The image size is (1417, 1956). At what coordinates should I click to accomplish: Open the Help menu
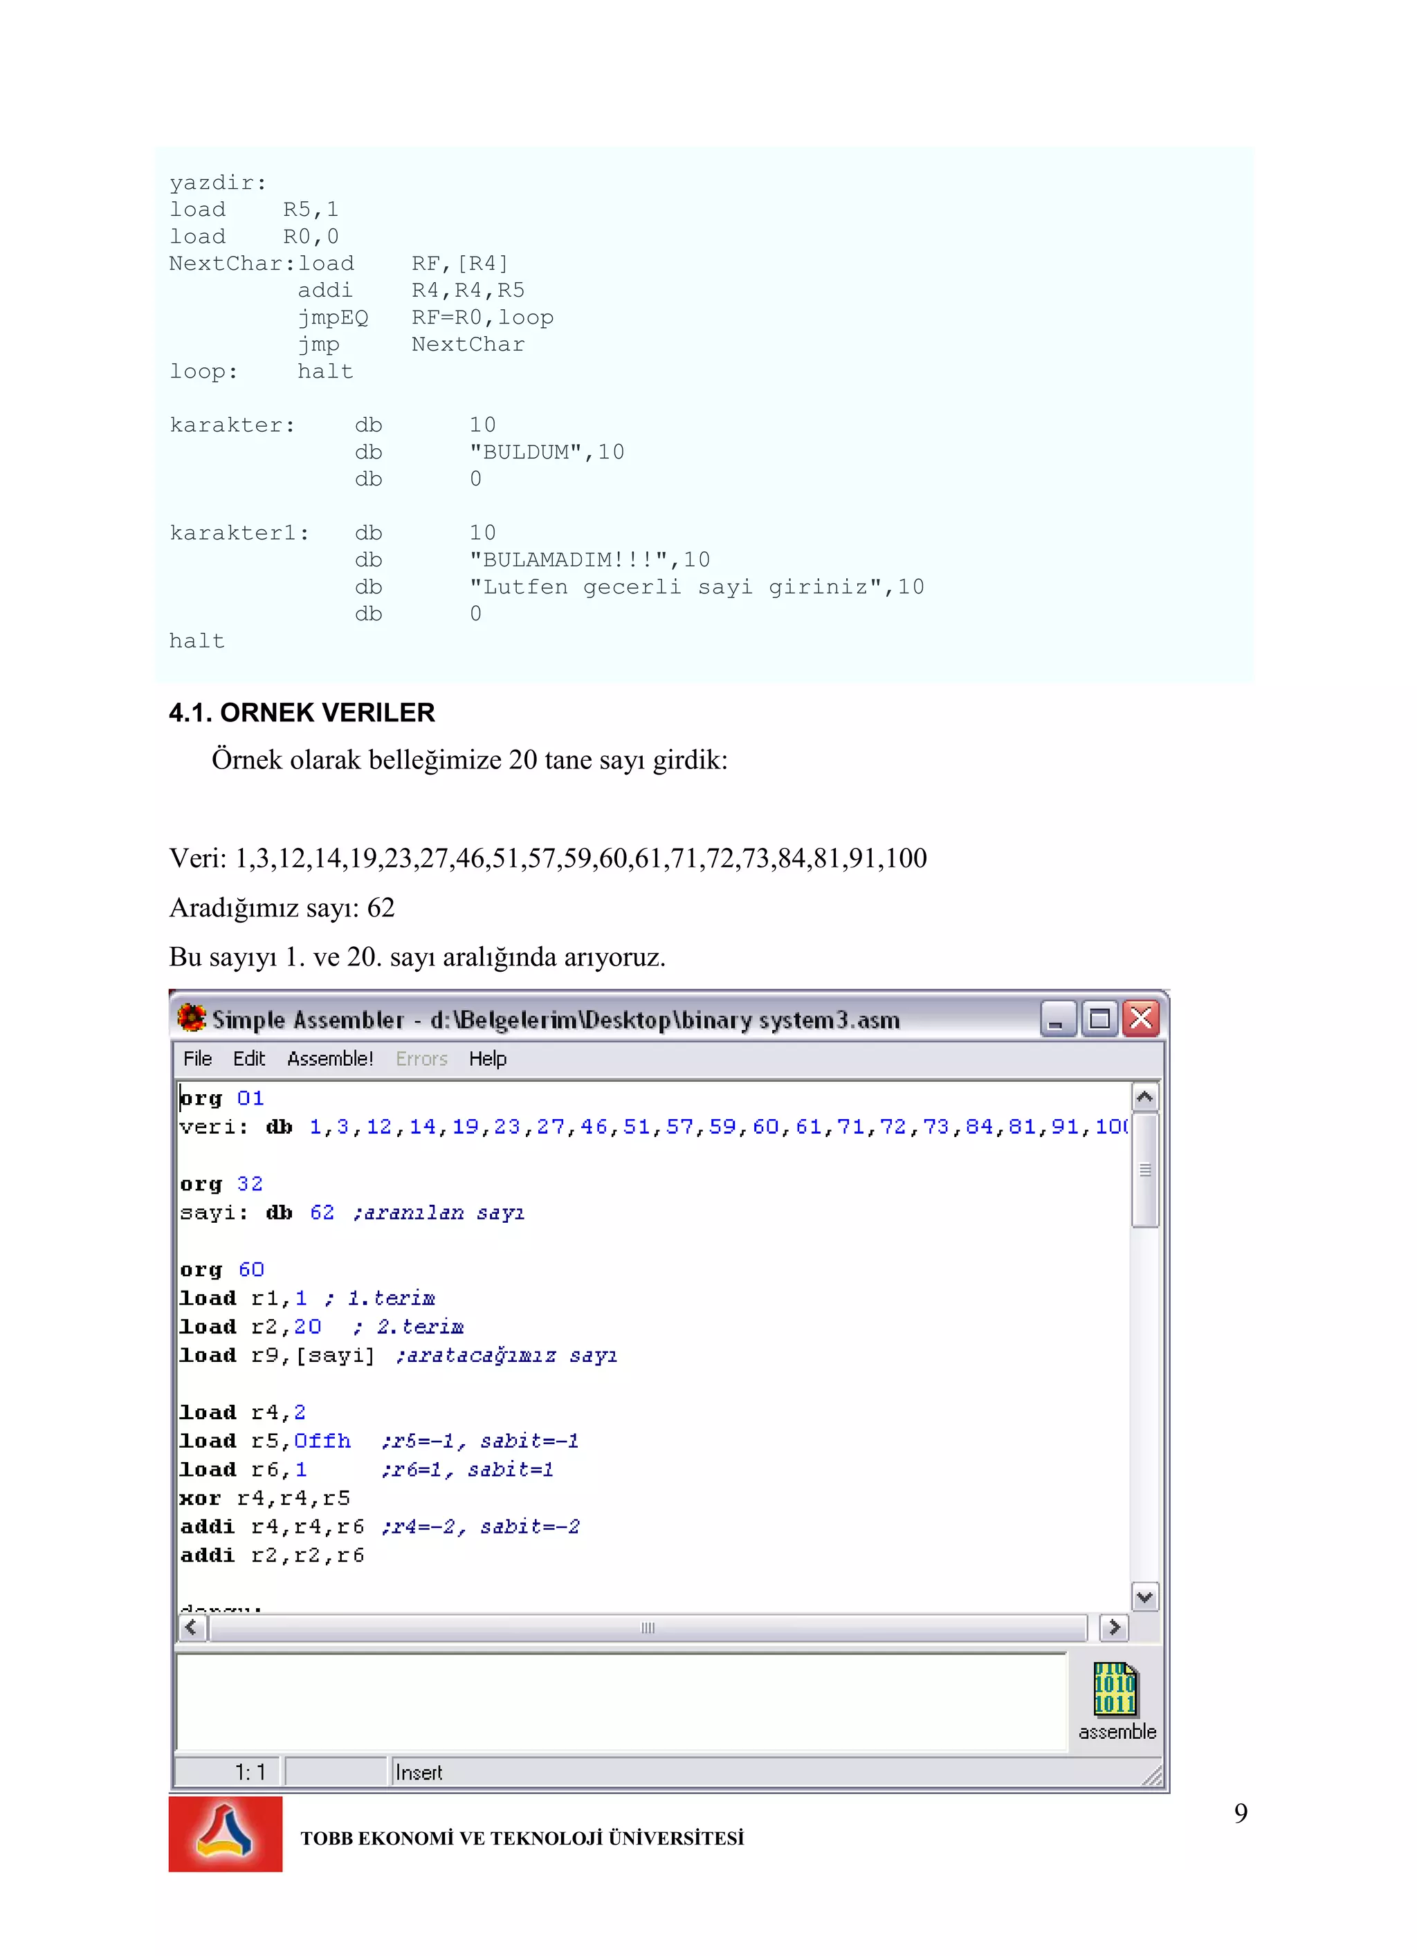point(488,1058)
